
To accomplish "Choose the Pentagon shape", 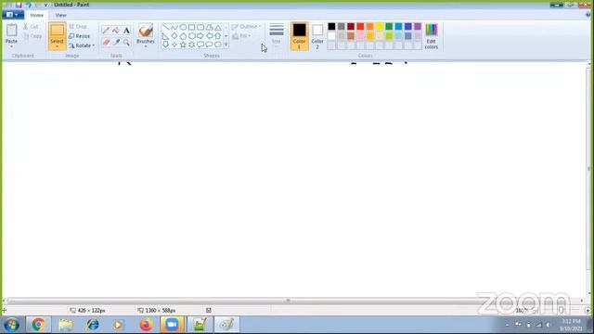I will pos(183,36).
